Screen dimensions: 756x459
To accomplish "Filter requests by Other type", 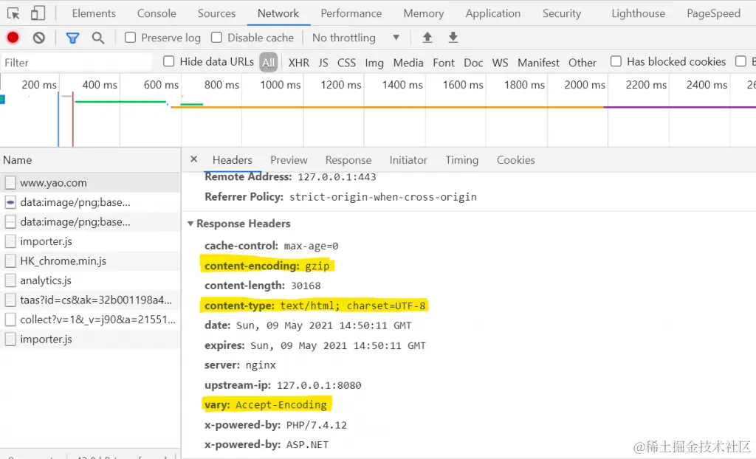I will pos(582,63).
